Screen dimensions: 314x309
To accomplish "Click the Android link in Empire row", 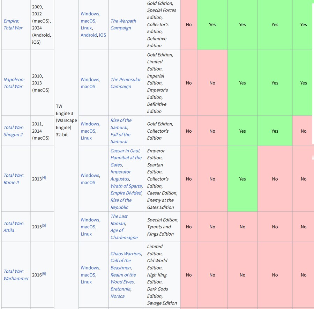I will [x=89, y=35].
